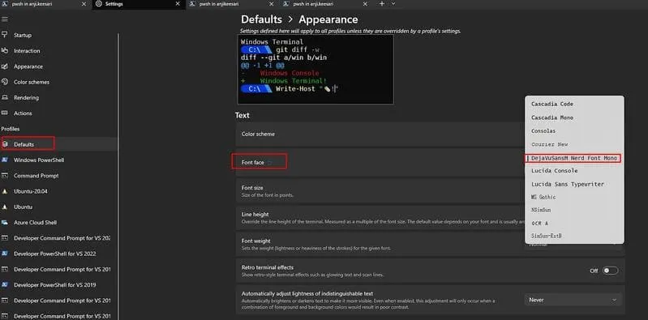Open Actions settings page
648x320 pixels.
58,113
